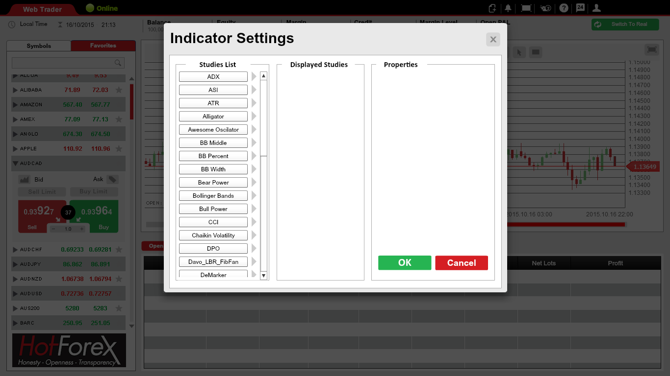
Task: Add Awesome Oscilator using its arrow
Action: (254, 129)
